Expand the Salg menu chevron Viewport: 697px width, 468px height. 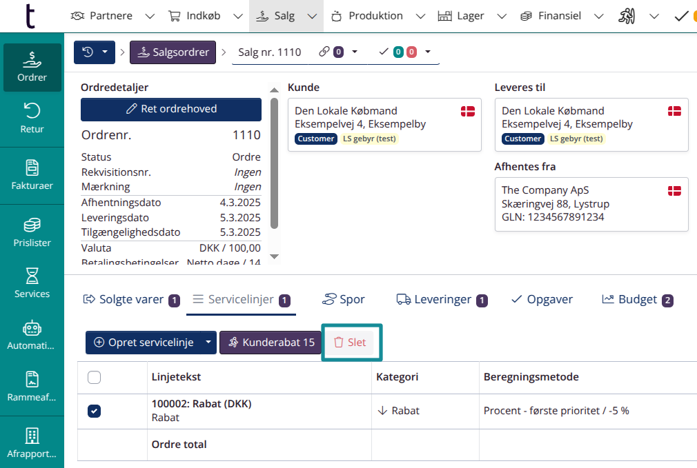click(312, 16)
